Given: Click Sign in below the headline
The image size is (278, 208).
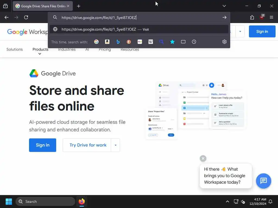Looking at the screenshot, I should pos(43,145).
